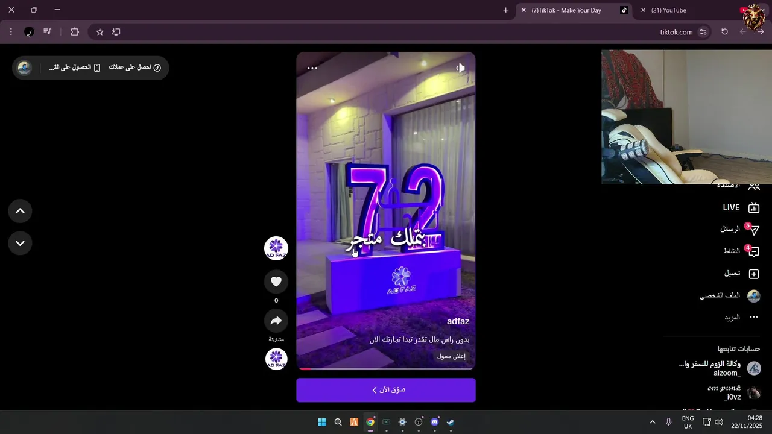Bookmark this page with the star icon

point(100,32)
